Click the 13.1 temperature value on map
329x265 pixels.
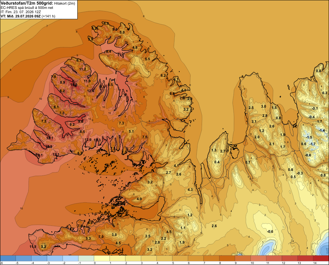point(50,138)
